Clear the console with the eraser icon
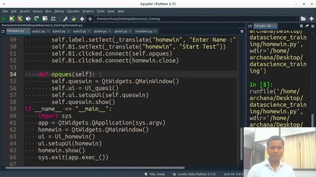 pos(307,26)
